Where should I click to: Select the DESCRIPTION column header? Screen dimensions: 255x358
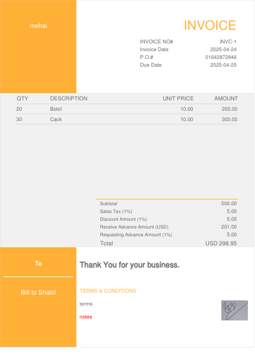point(69,98)
